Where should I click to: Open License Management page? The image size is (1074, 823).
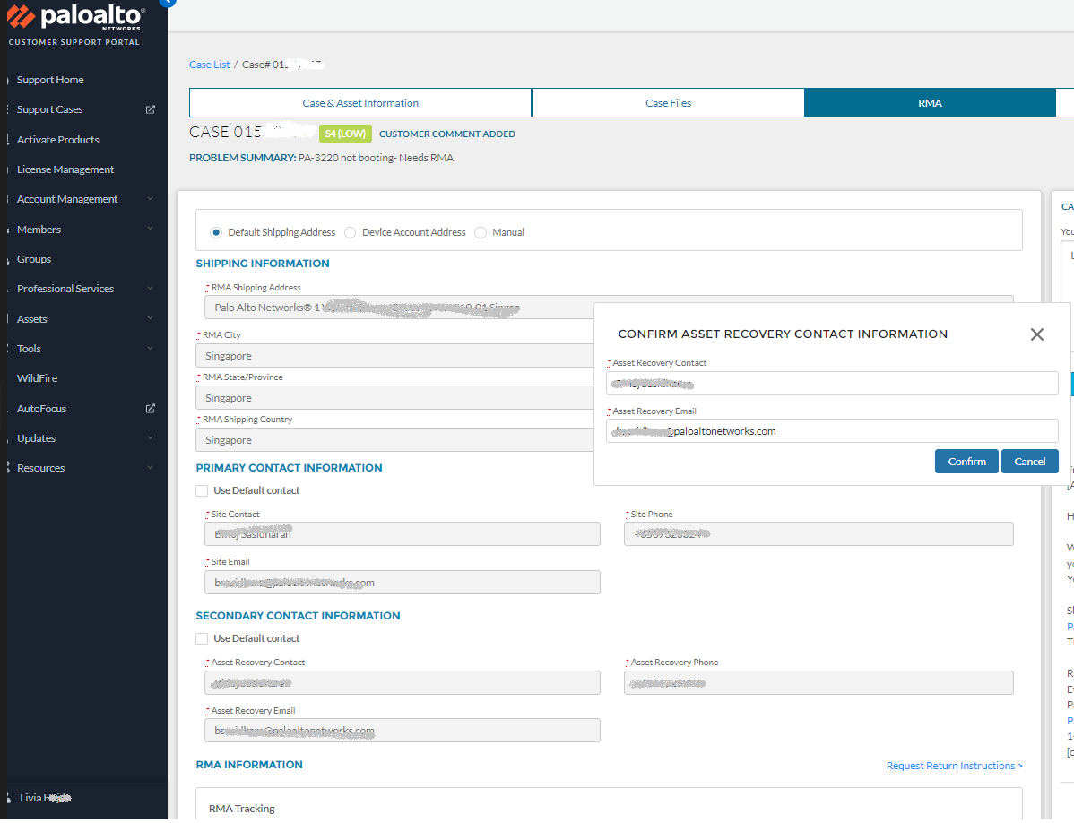(x=65, y=169)
